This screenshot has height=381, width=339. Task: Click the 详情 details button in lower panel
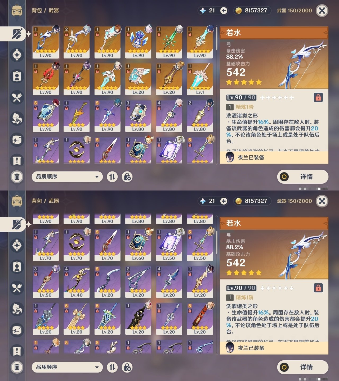coord(303,367)
